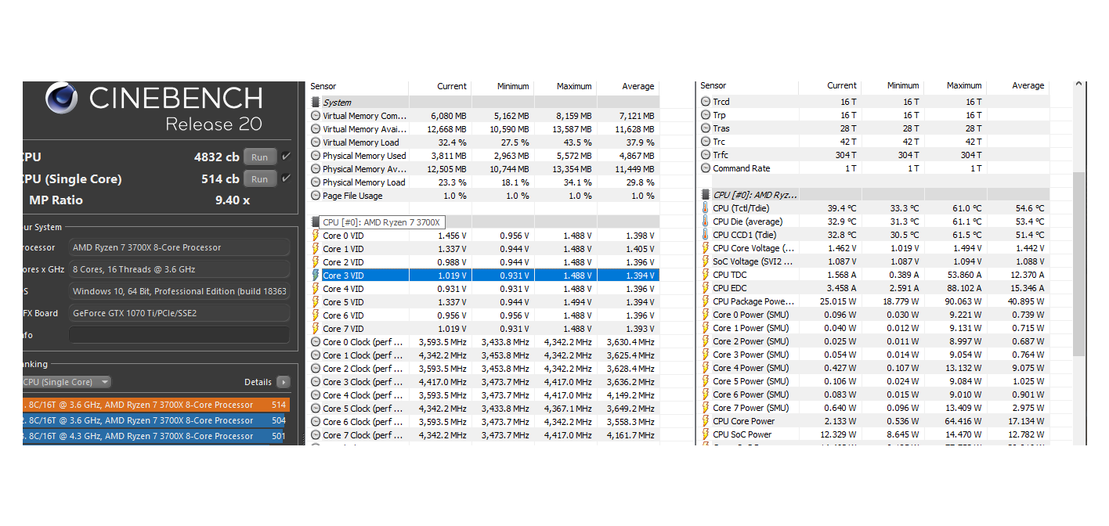This screenshot has width=1109, height=526.
Task: Click the CPU TDC lightning icon
Action: pyautogui.click(x=706, y=275)
